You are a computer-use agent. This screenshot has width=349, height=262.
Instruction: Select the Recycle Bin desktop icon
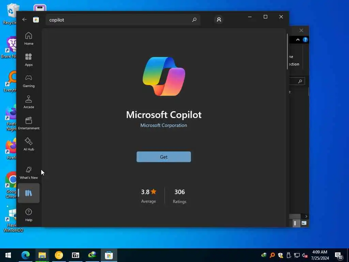coord(10,14)
